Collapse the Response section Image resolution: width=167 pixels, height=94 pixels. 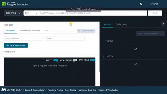click(x=2, y=52)
